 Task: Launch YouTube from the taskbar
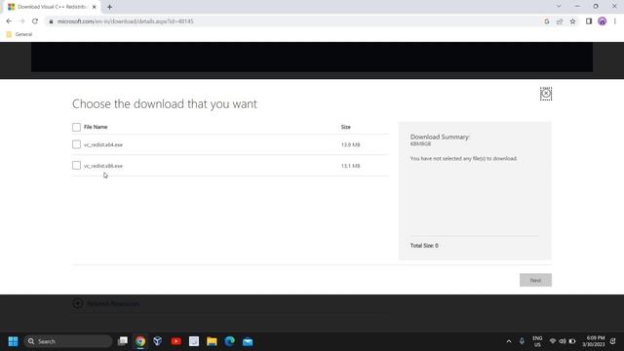175,341
